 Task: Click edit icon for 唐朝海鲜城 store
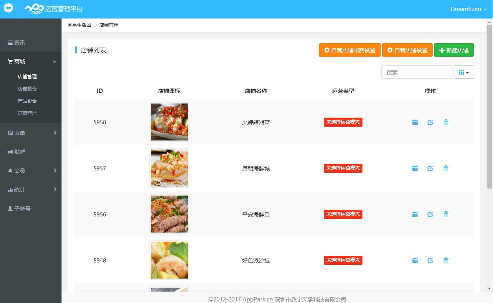pyautogui.click(x=430, y=168)
